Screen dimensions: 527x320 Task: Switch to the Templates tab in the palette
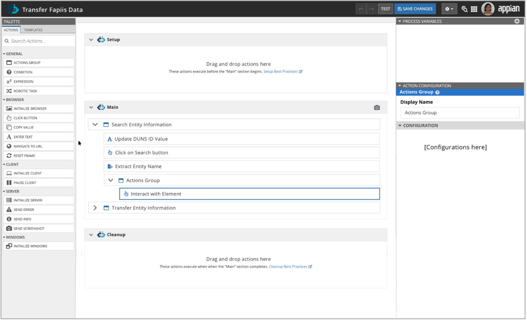pyautogui.click(x=33, y=30)
